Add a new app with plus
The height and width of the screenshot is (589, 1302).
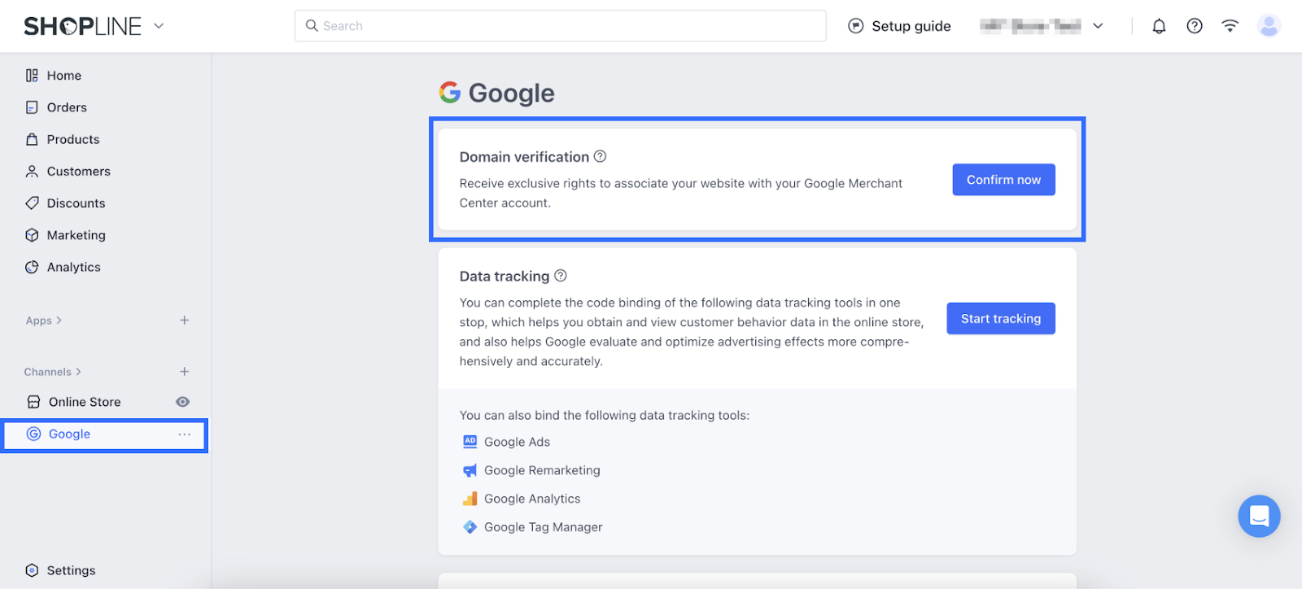point(185,321)
